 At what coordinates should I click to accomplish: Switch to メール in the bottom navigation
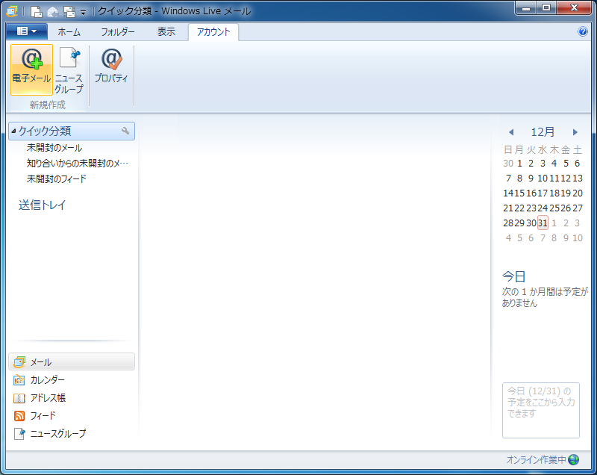point(72,362)
